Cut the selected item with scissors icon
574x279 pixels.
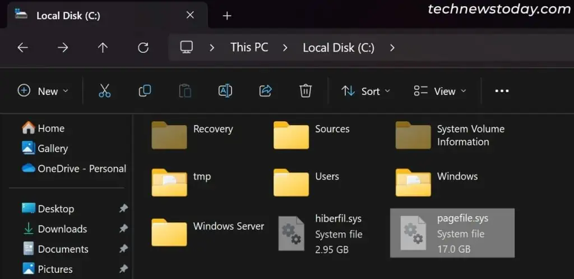coord(105,90)
